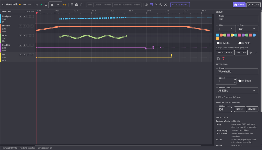Click the Select Keys button
Screen dimensions: 262x150
225,52
